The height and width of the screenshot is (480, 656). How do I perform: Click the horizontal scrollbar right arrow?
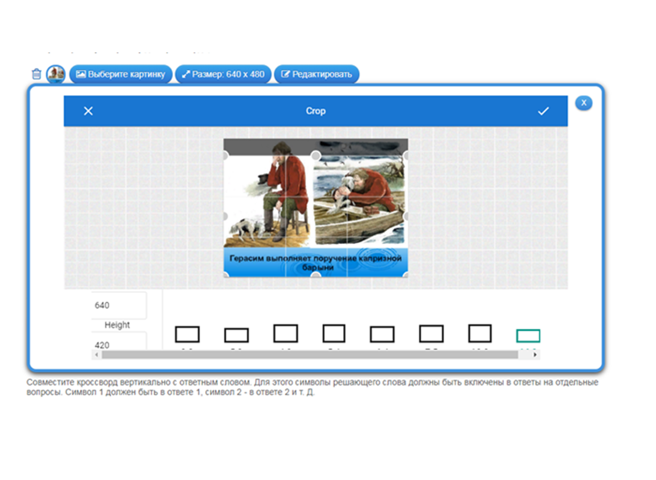coord(535,355)
